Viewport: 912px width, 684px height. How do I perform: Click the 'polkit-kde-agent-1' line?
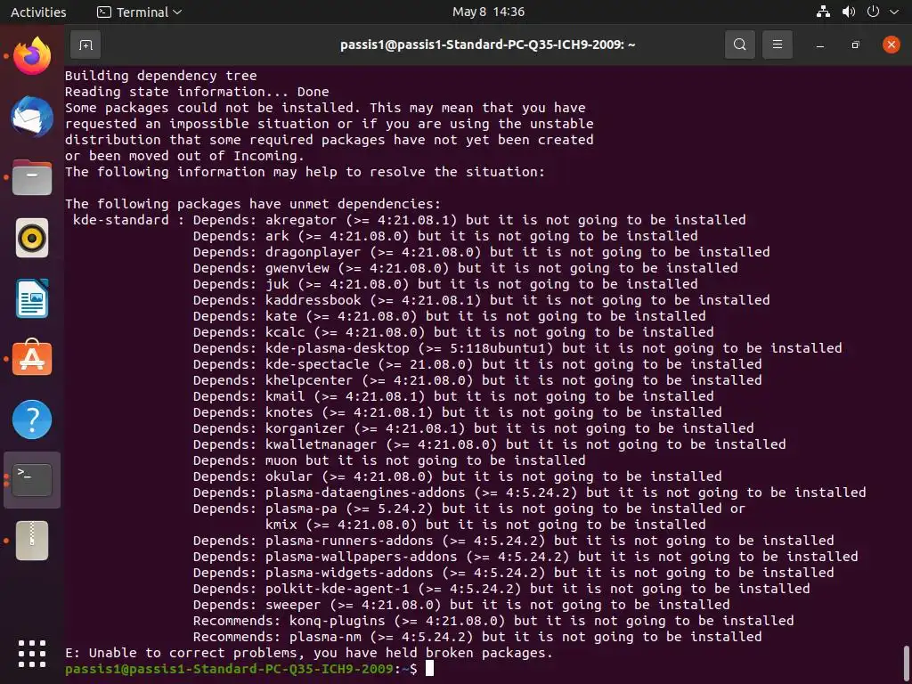(x=501, y=589)
